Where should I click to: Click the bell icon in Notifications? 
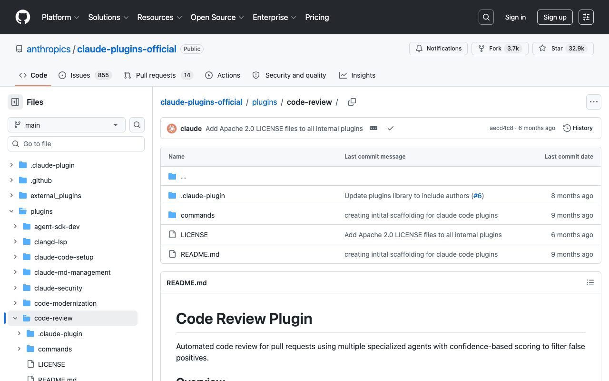coord(419,49)
